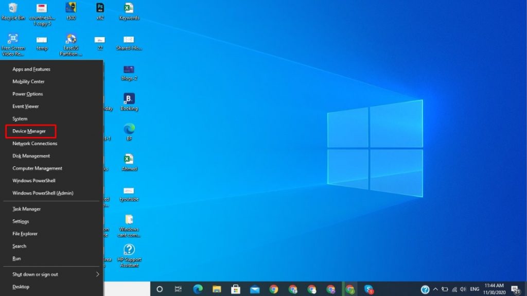Viewport: 527px width, 296px height.
Task: Show hidden system tray icons
Action: click(435, 289)
